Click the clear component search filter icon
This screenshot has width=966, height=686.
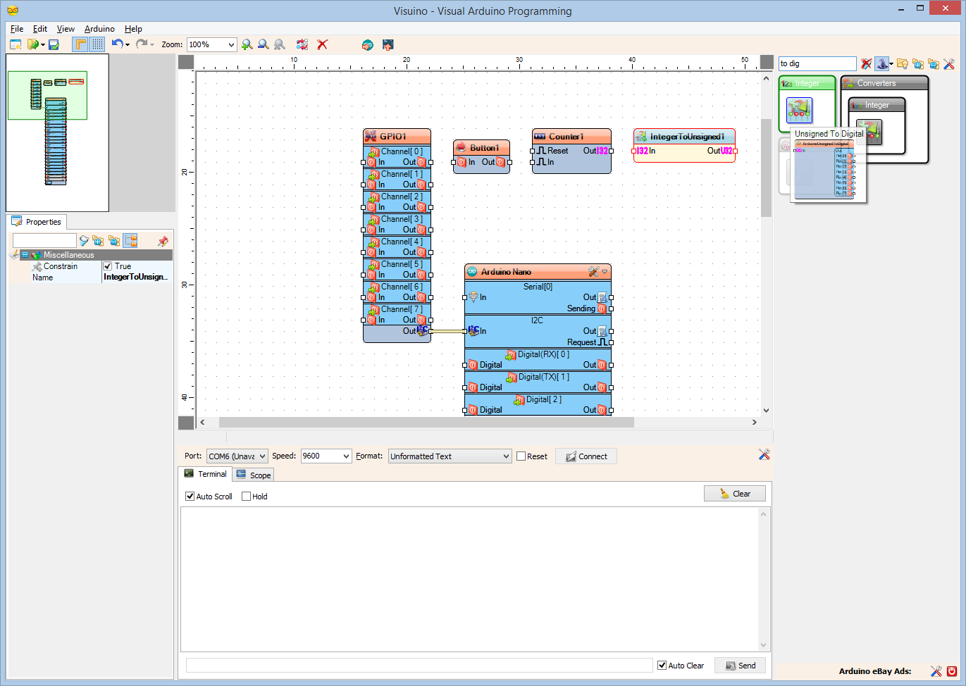[x=866, y=63]
